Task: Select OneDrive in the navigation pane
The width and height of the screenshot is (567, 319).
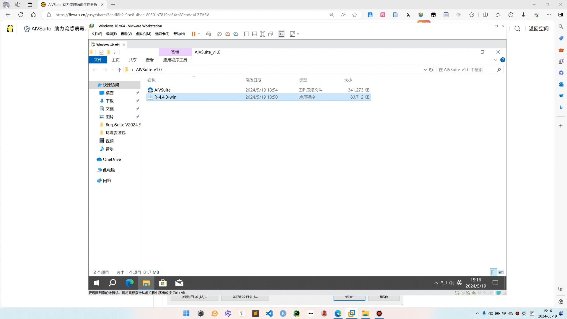Action: point(112,159)
